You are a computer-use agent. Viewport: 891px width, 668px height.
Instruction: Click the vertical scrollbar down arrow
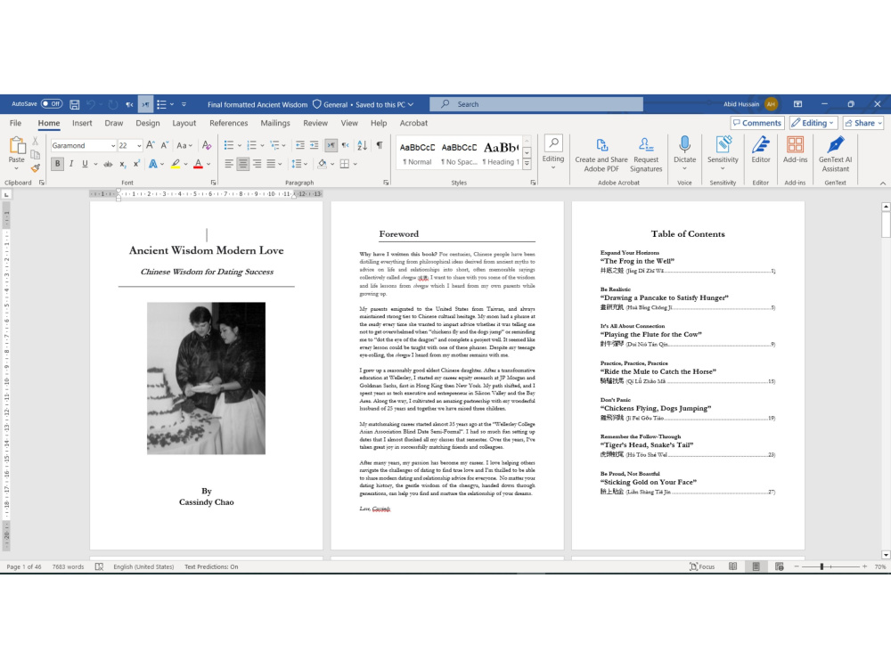(886, 555)
